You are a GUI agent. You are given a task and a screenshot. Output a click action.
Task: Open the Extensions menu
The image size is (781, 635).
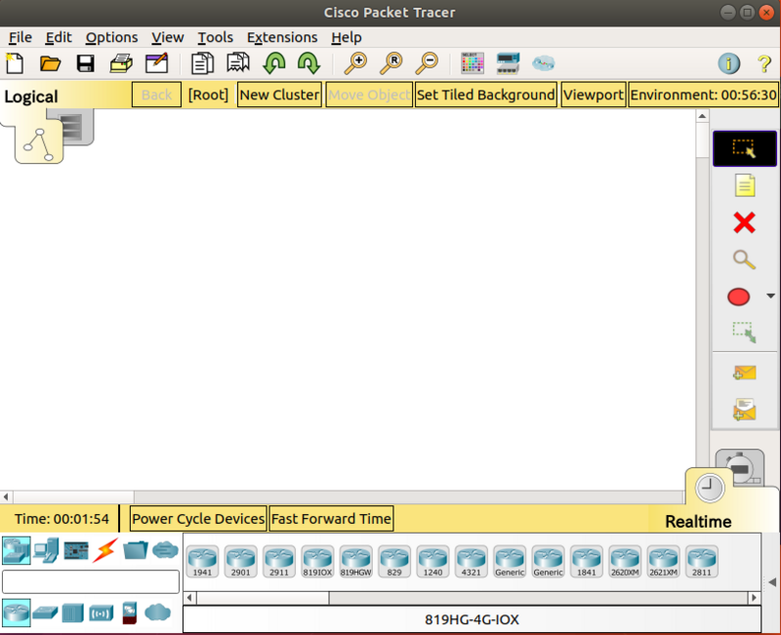click(x=282, y=37)
